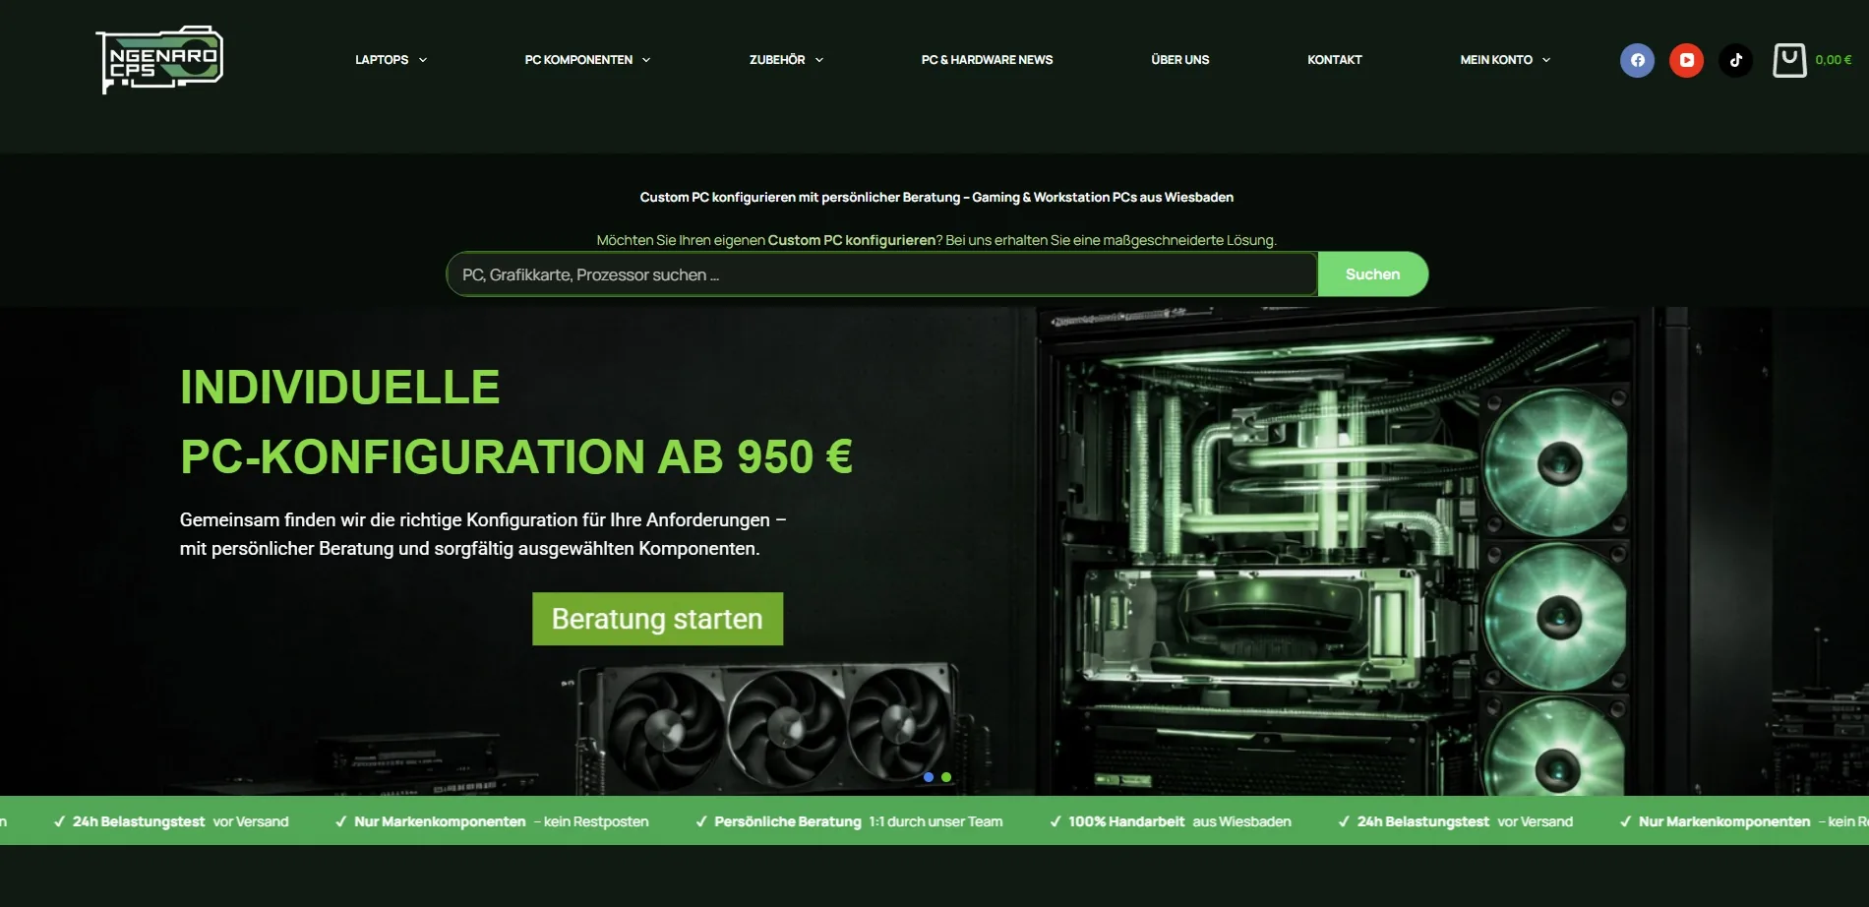The width and height of the screenshot is (1869, 907).
Task: Focus the PC, Grafikkarte, Prozessor search field
Action: click(x=881, y=274)
